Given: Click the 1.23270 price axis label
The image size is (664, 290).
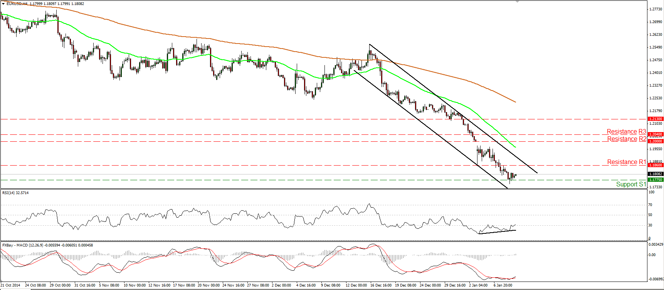Looking at the screenshot, I should (656, 85).
